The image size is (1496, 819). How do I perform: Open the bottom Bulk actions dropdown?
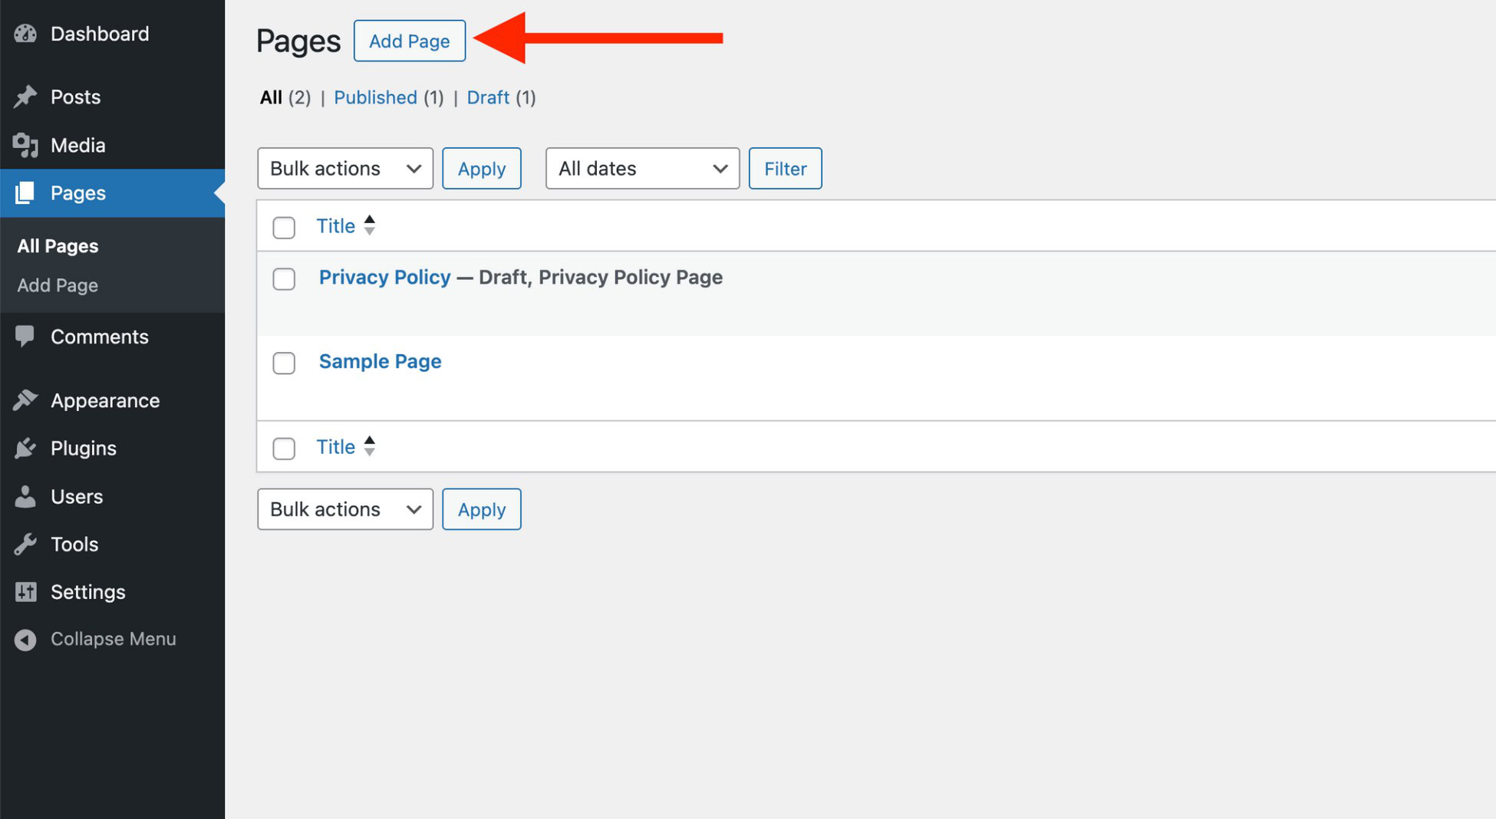pos(344,508)
